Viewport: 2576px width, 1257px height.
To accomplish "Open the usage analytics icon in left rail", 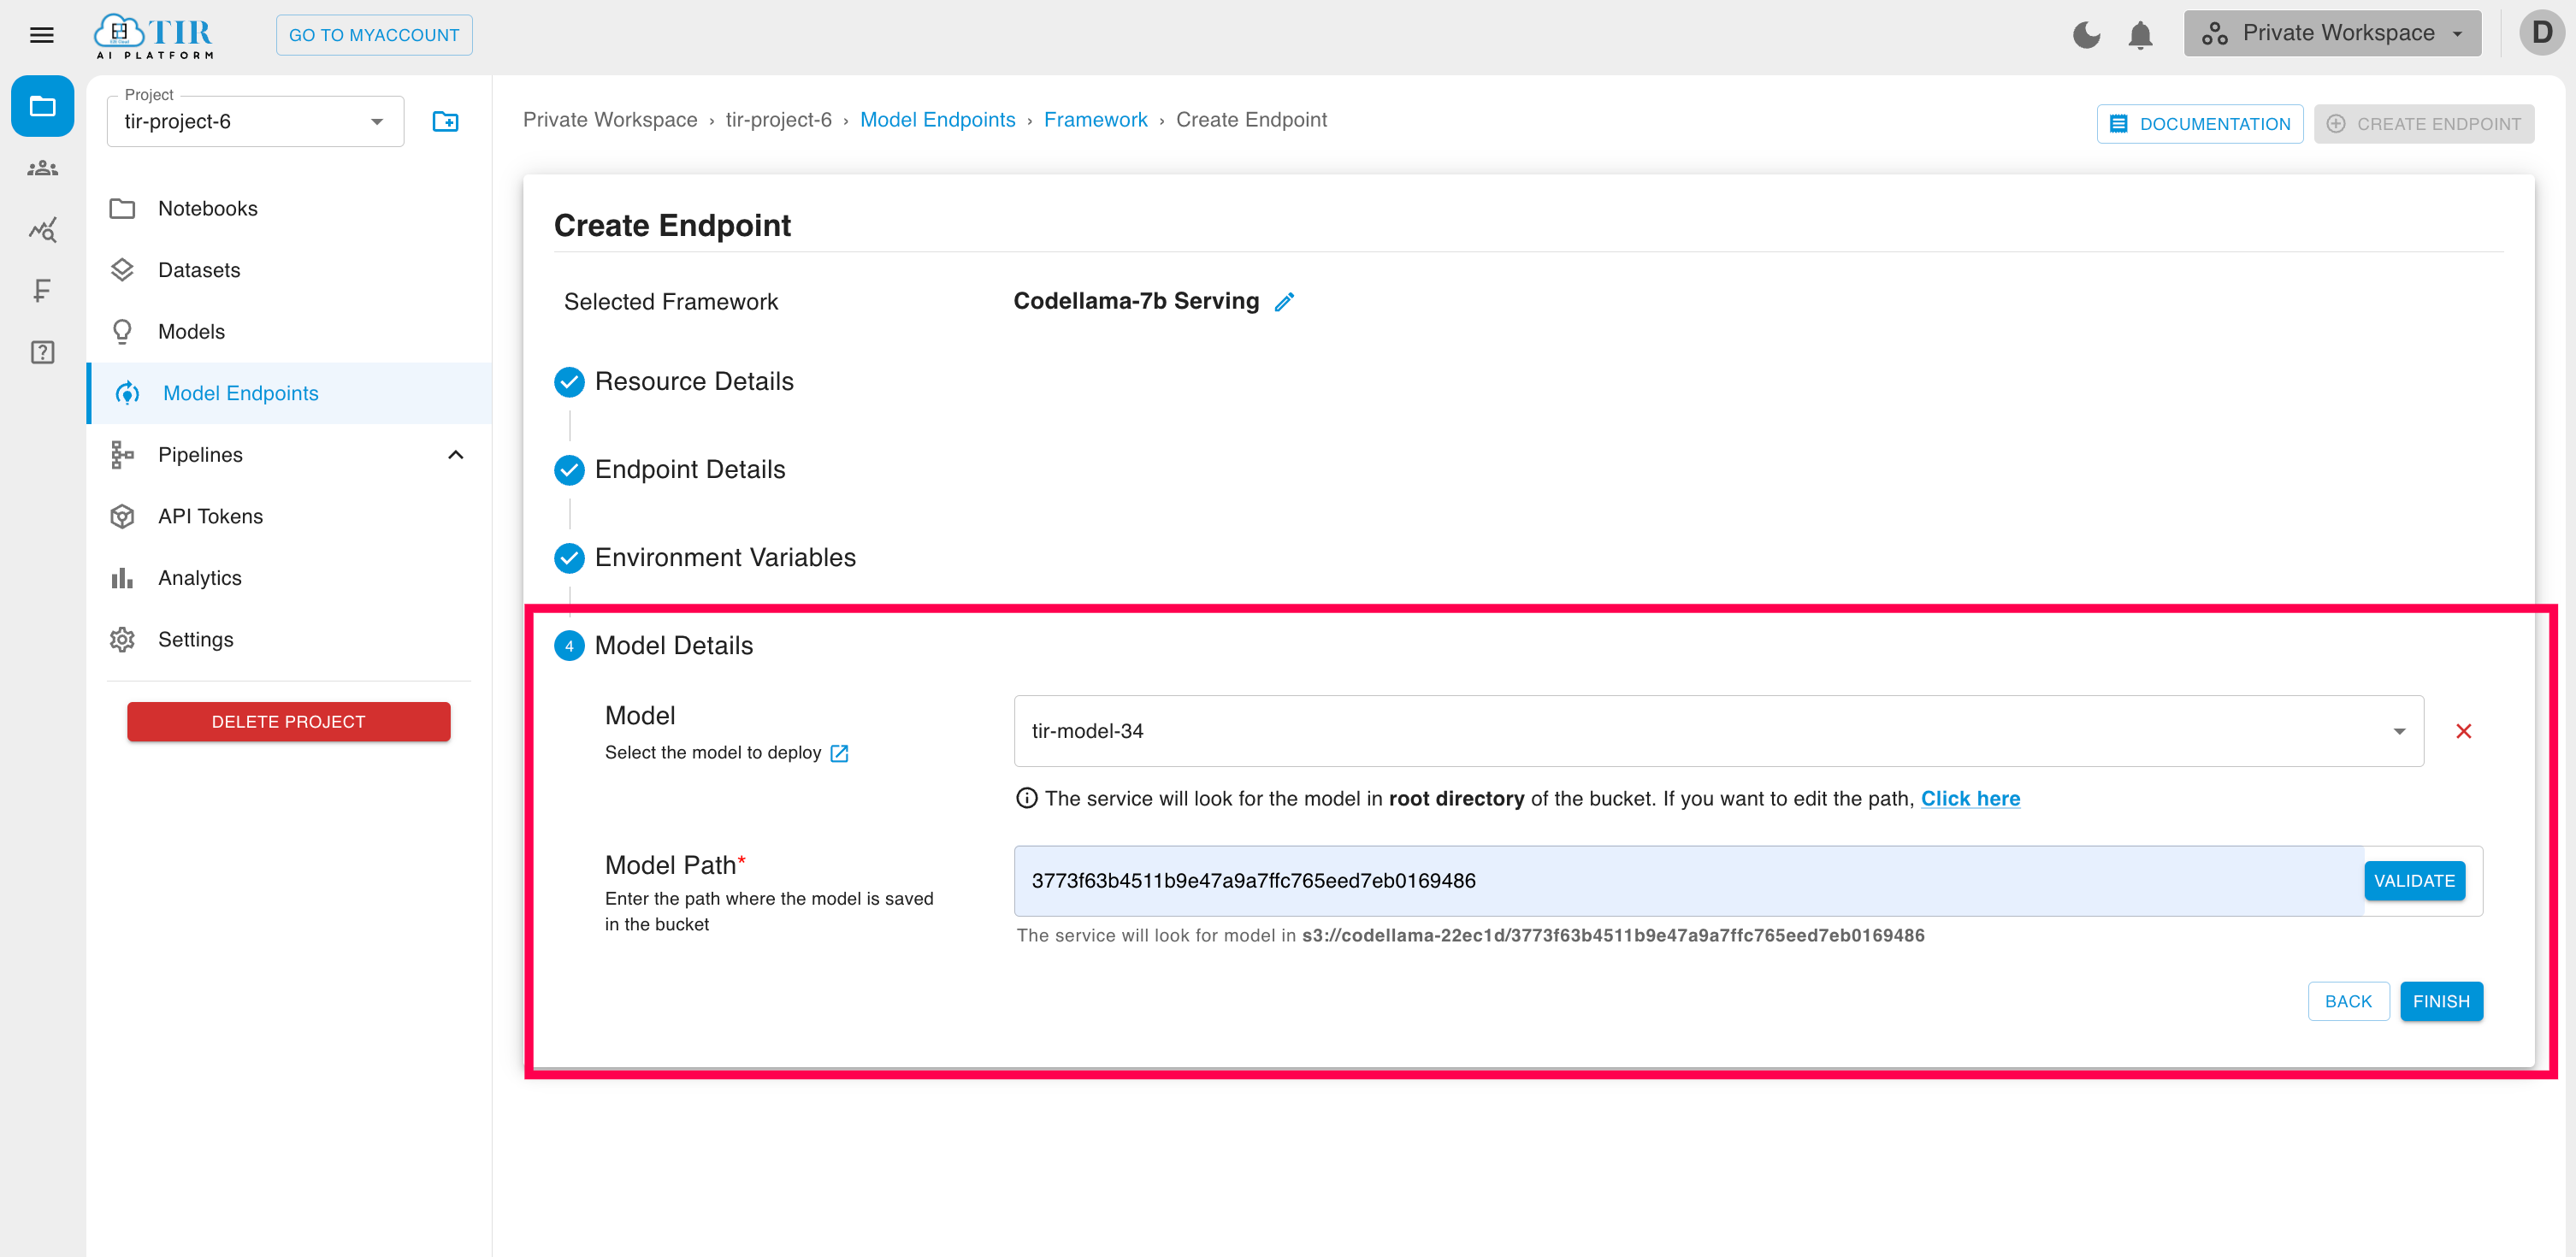I will pyautogui.click(x=42, y=230).
